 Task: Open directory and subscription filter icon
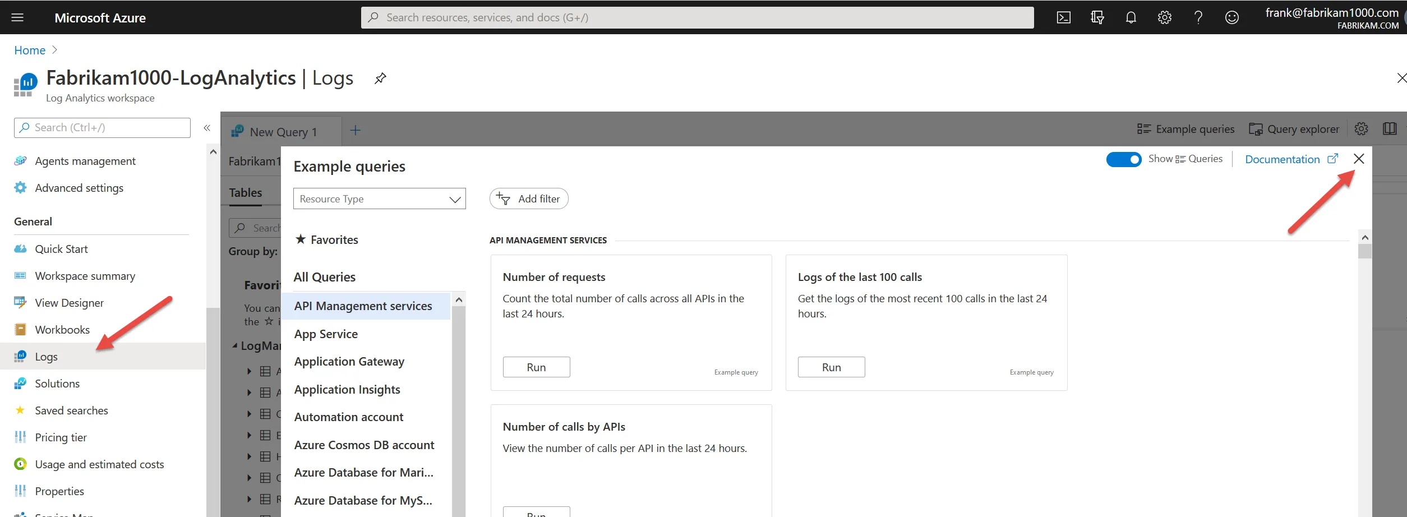[x=1097, y=18]
